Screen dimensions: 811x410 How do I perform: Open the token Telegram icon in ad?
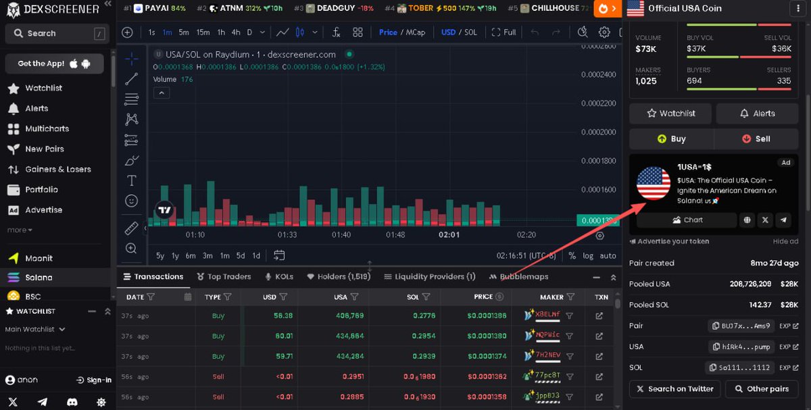[783, 220]
